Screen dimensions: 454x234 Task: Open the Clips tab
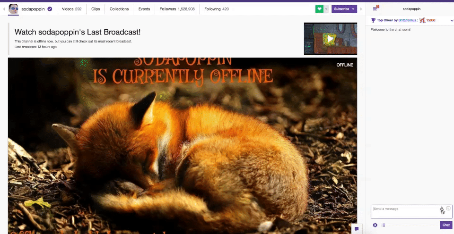point(96,9)
